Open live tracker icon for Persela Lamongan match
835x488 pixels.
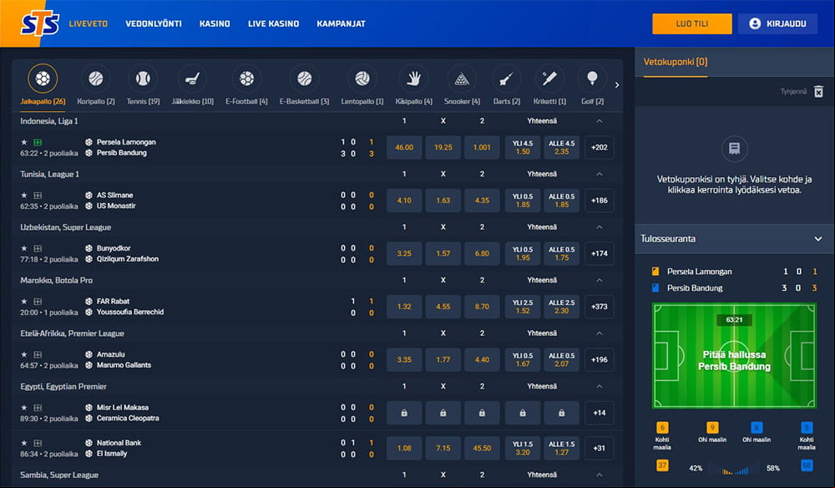click(x=38, y=142)
